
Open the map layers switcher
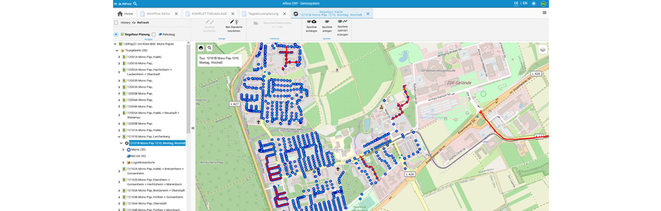click(542, 49)
